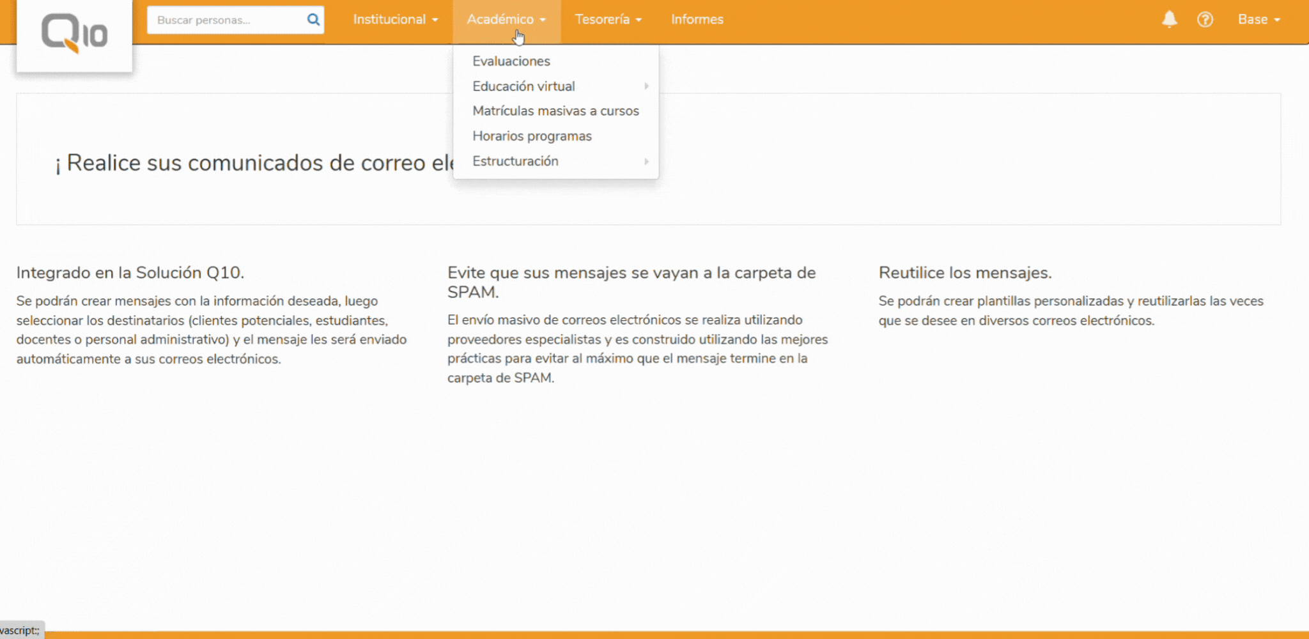Image resolution: width=1309 pixels, height=639 pixels.
Task: Click the Integrado en la Solución Q10 heading
Action: point(130,273)
